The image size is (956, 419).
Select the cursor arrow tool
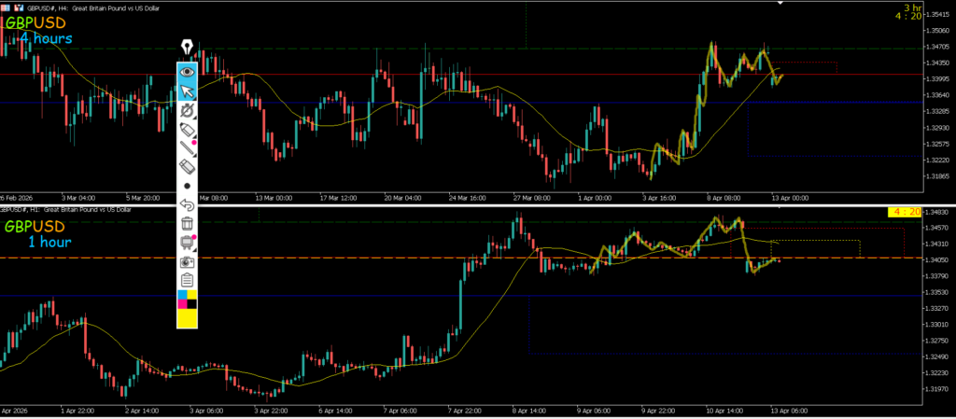[187, 91]
